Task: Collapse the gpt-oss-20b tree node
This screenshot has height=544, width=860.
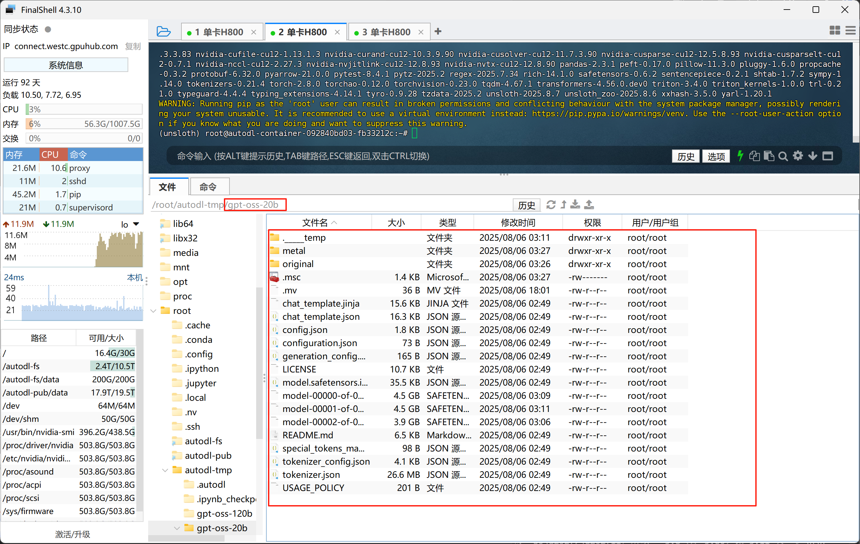Action: (x=177, y=528)
